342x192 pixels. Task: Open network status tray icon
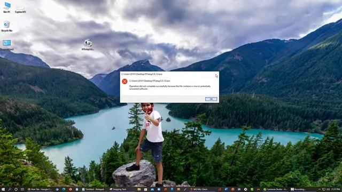(324, 189)
